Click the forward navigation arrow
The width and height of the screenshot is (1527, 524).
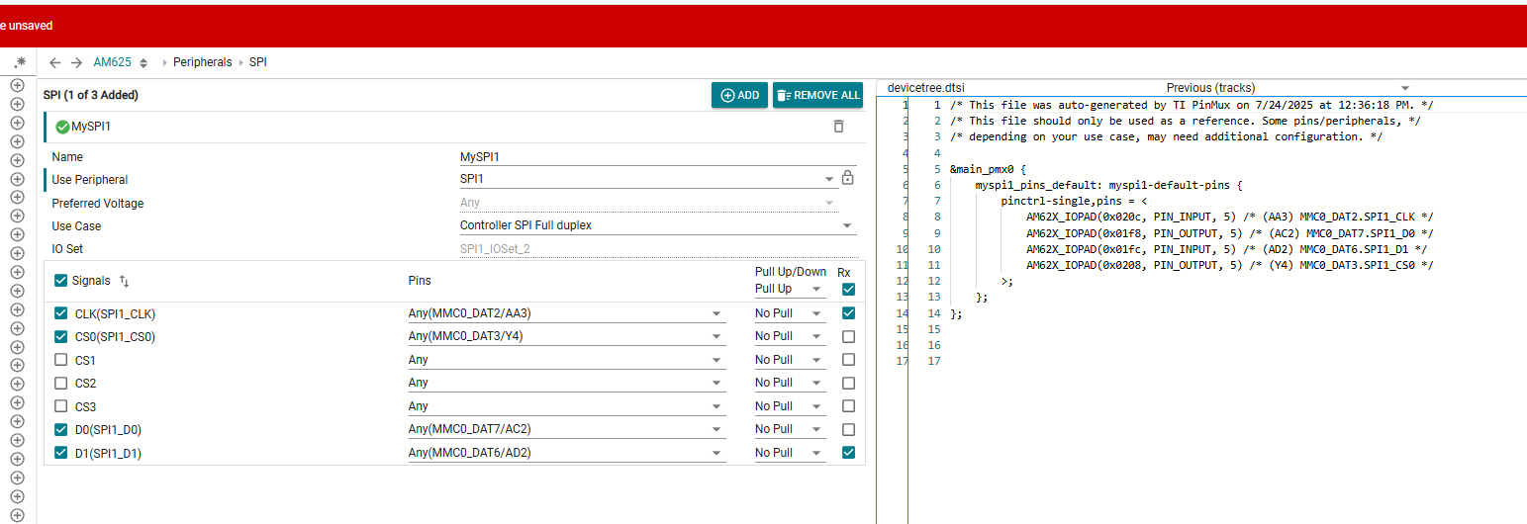(76, 62)
